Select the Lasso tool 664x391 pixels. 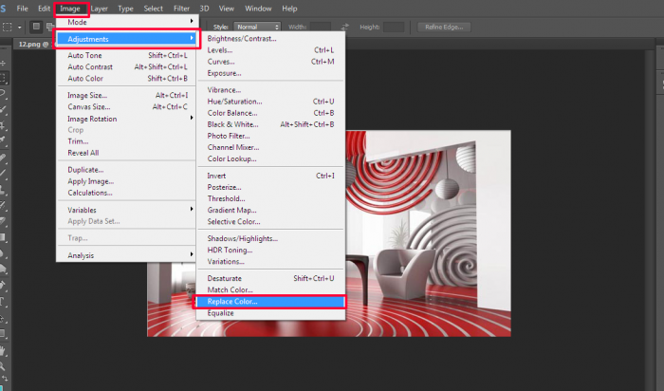coord(4,93)
